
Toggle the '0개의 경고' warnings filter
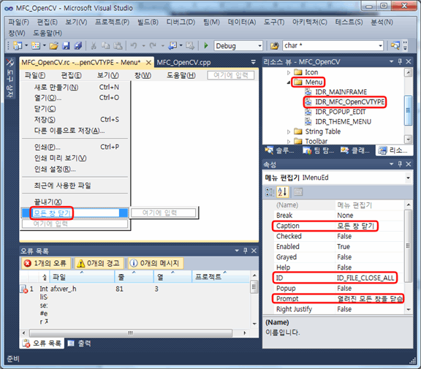click(99, 263)
